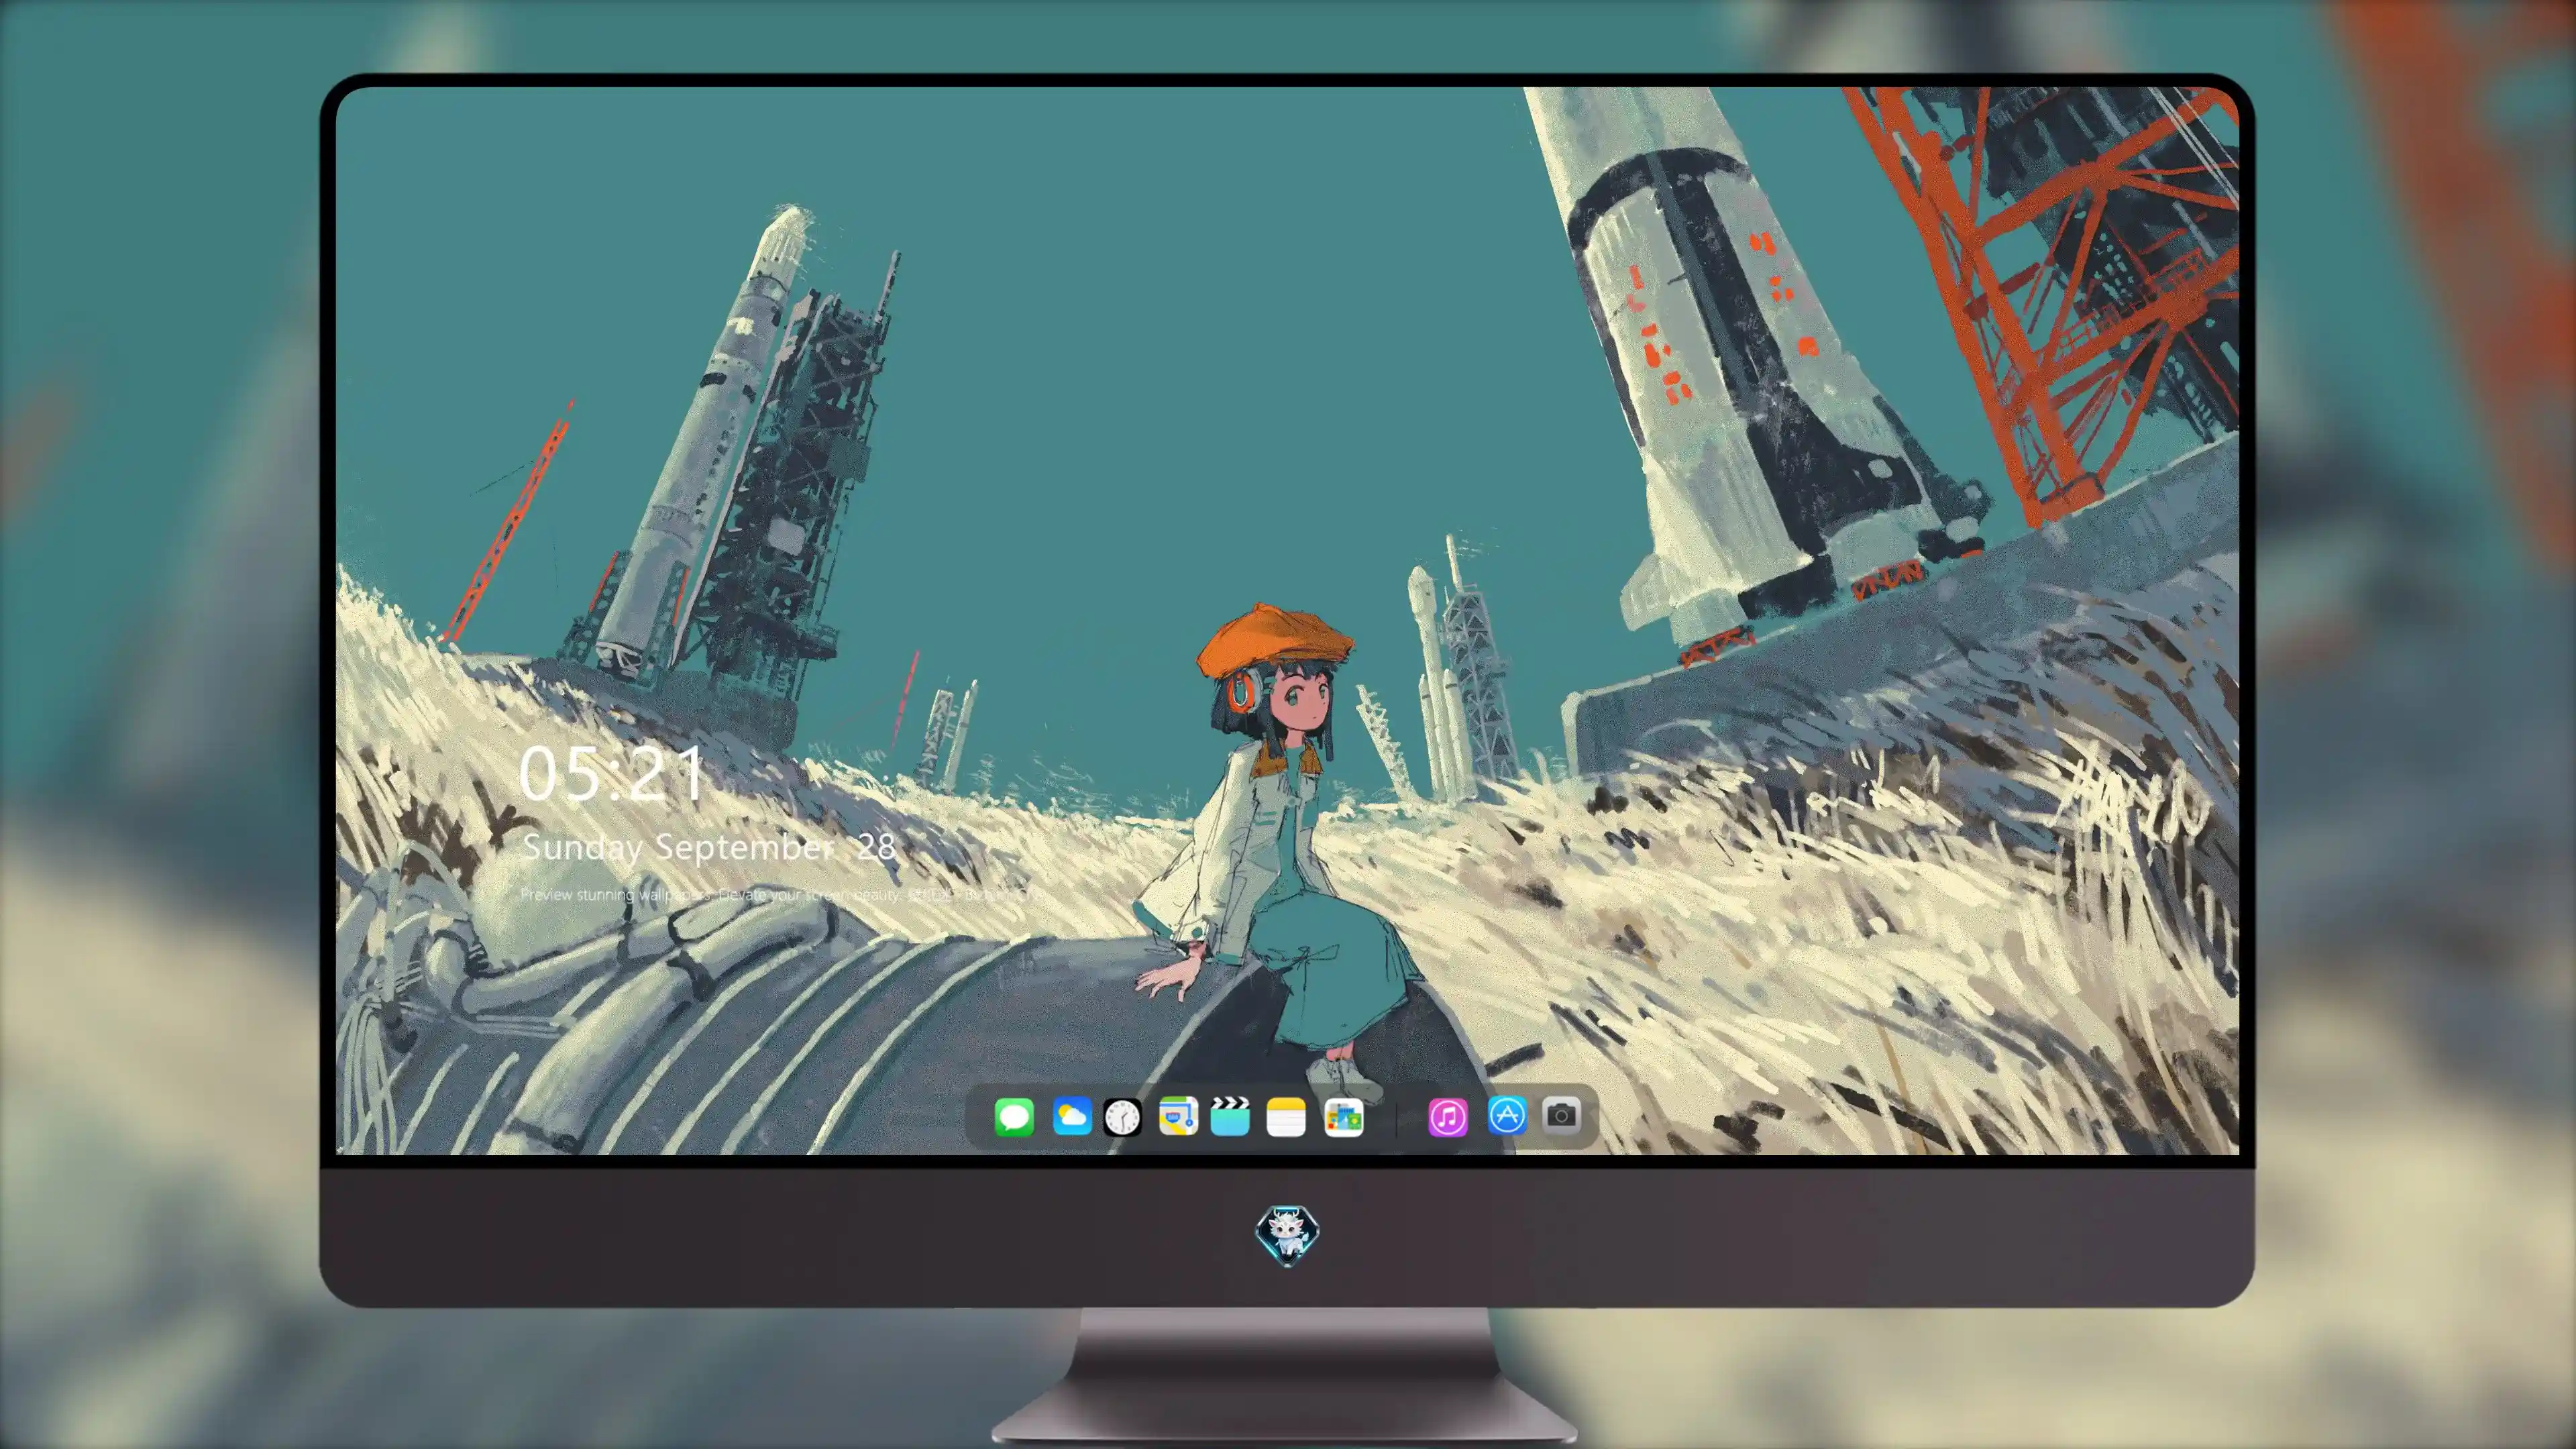Click the colorful collage app icon in dock
The width and height of the screenshot is (2576, 1449).
tap(1344, 1117)
